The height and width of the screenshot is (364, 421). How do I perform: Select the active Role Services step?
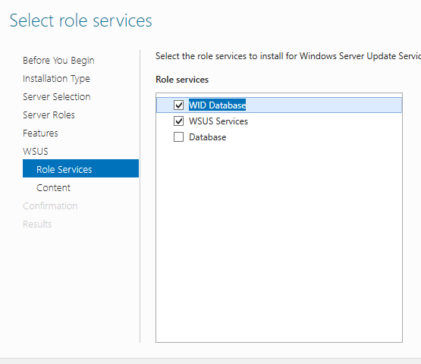point(81,168)
